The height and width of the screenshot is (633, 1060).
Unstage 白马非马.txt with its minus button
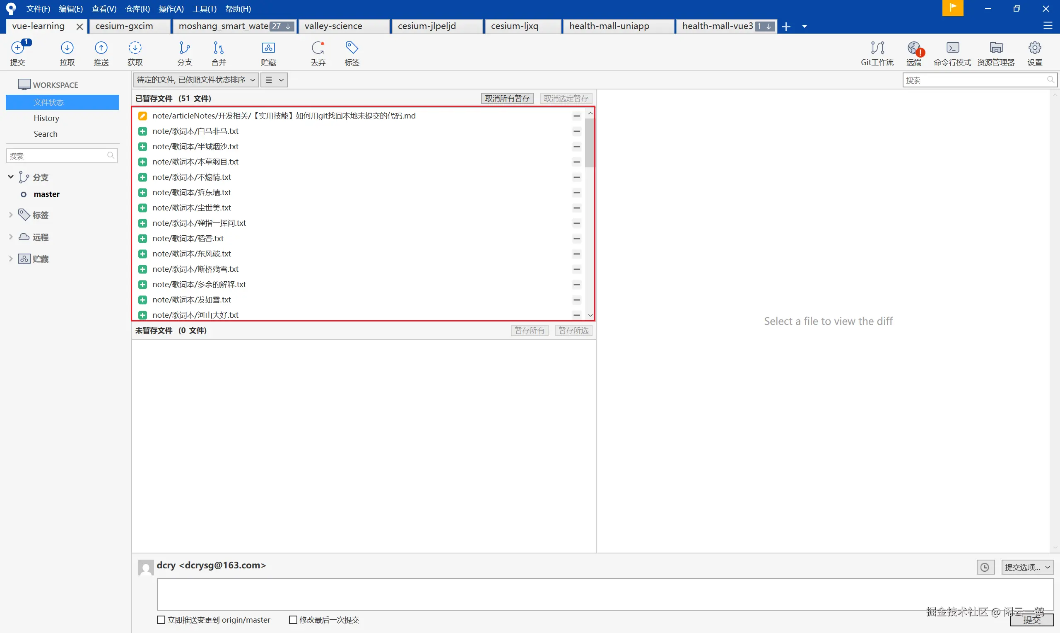[576, 131]
